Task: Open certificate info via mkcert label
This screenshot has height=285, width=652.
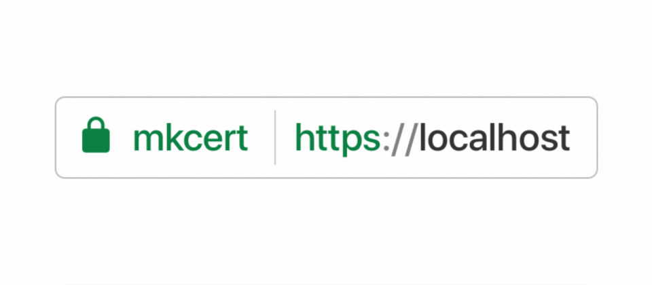Action: tap(190, 138)
